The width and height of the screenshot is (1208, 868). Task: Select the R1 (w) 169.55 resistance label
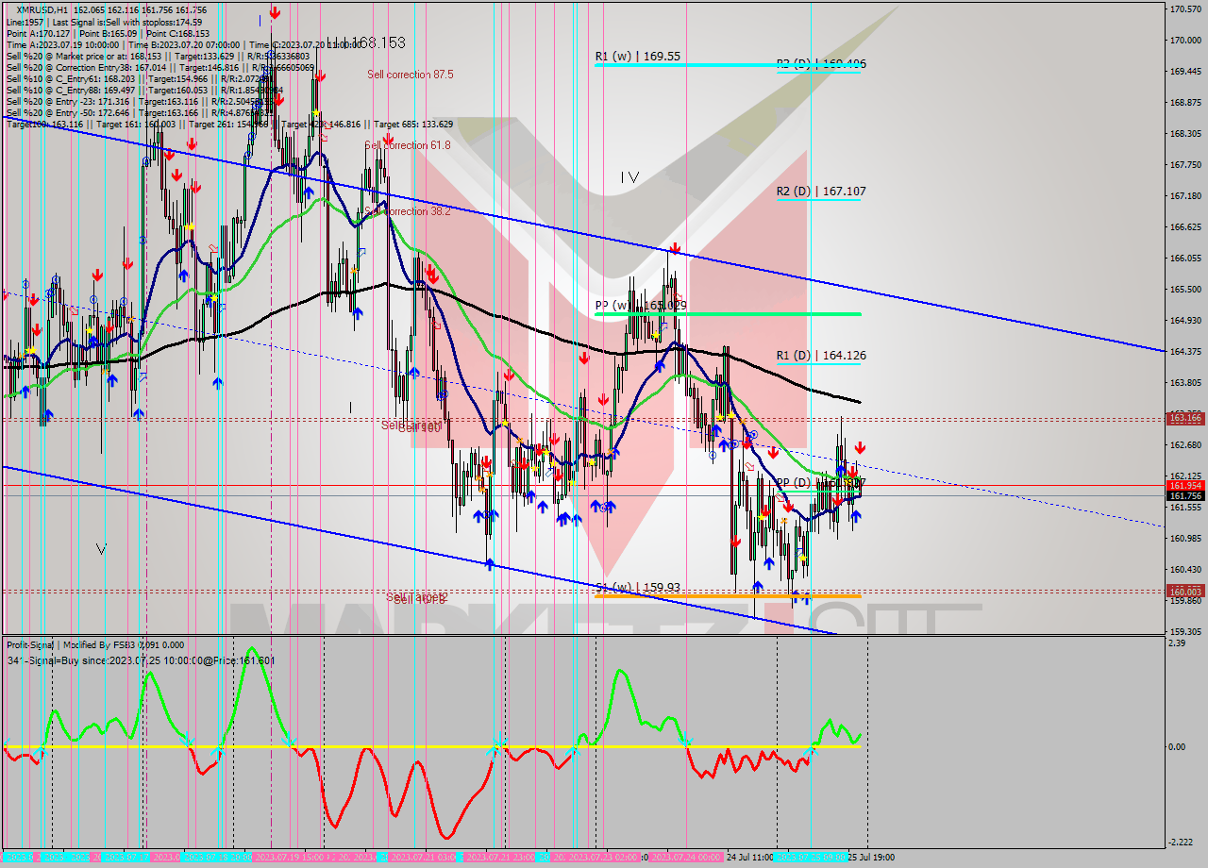pyautogui.click(x=637, y=56)
